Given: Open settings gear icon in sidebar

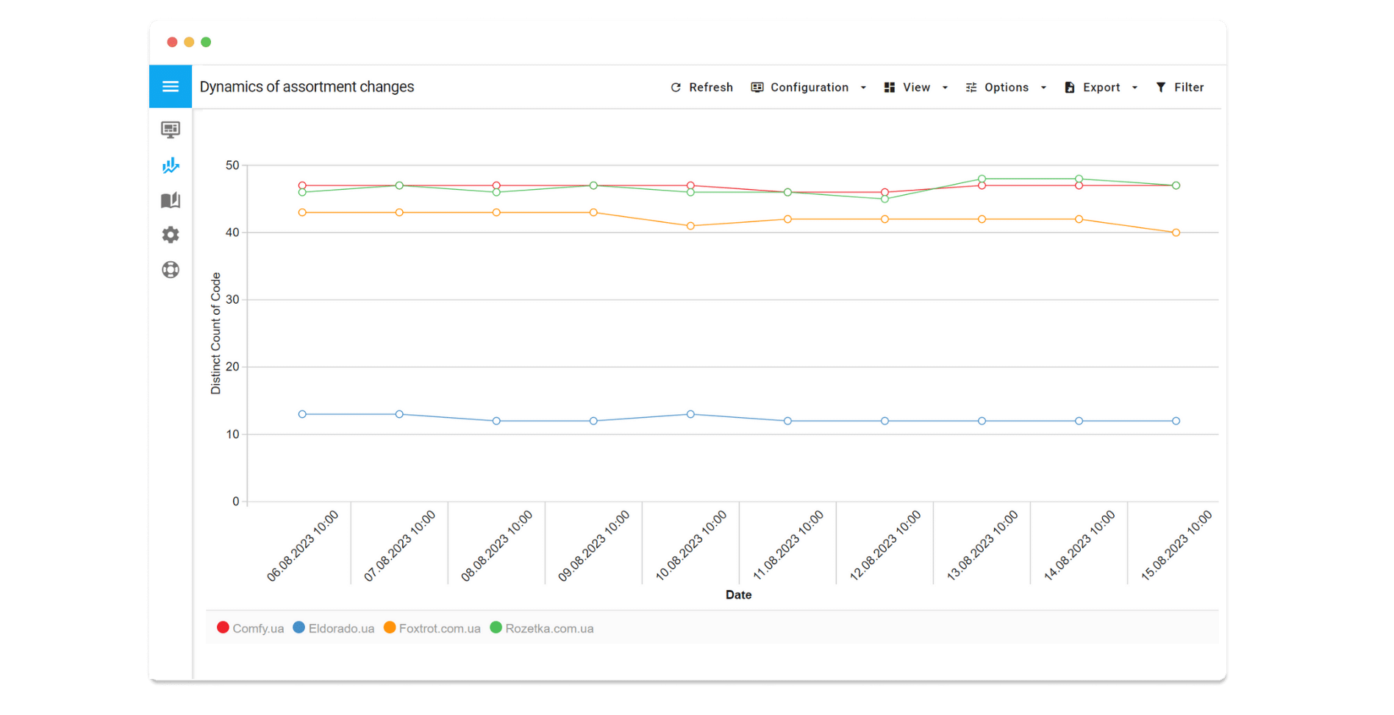Looking at the screenshot, I should point(171,235).
